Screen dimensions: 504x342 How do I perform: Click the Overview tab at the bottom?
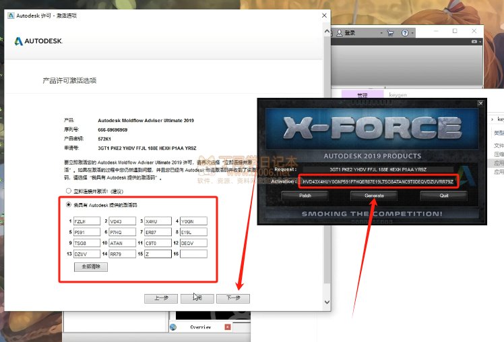click(x=201, y=327)
